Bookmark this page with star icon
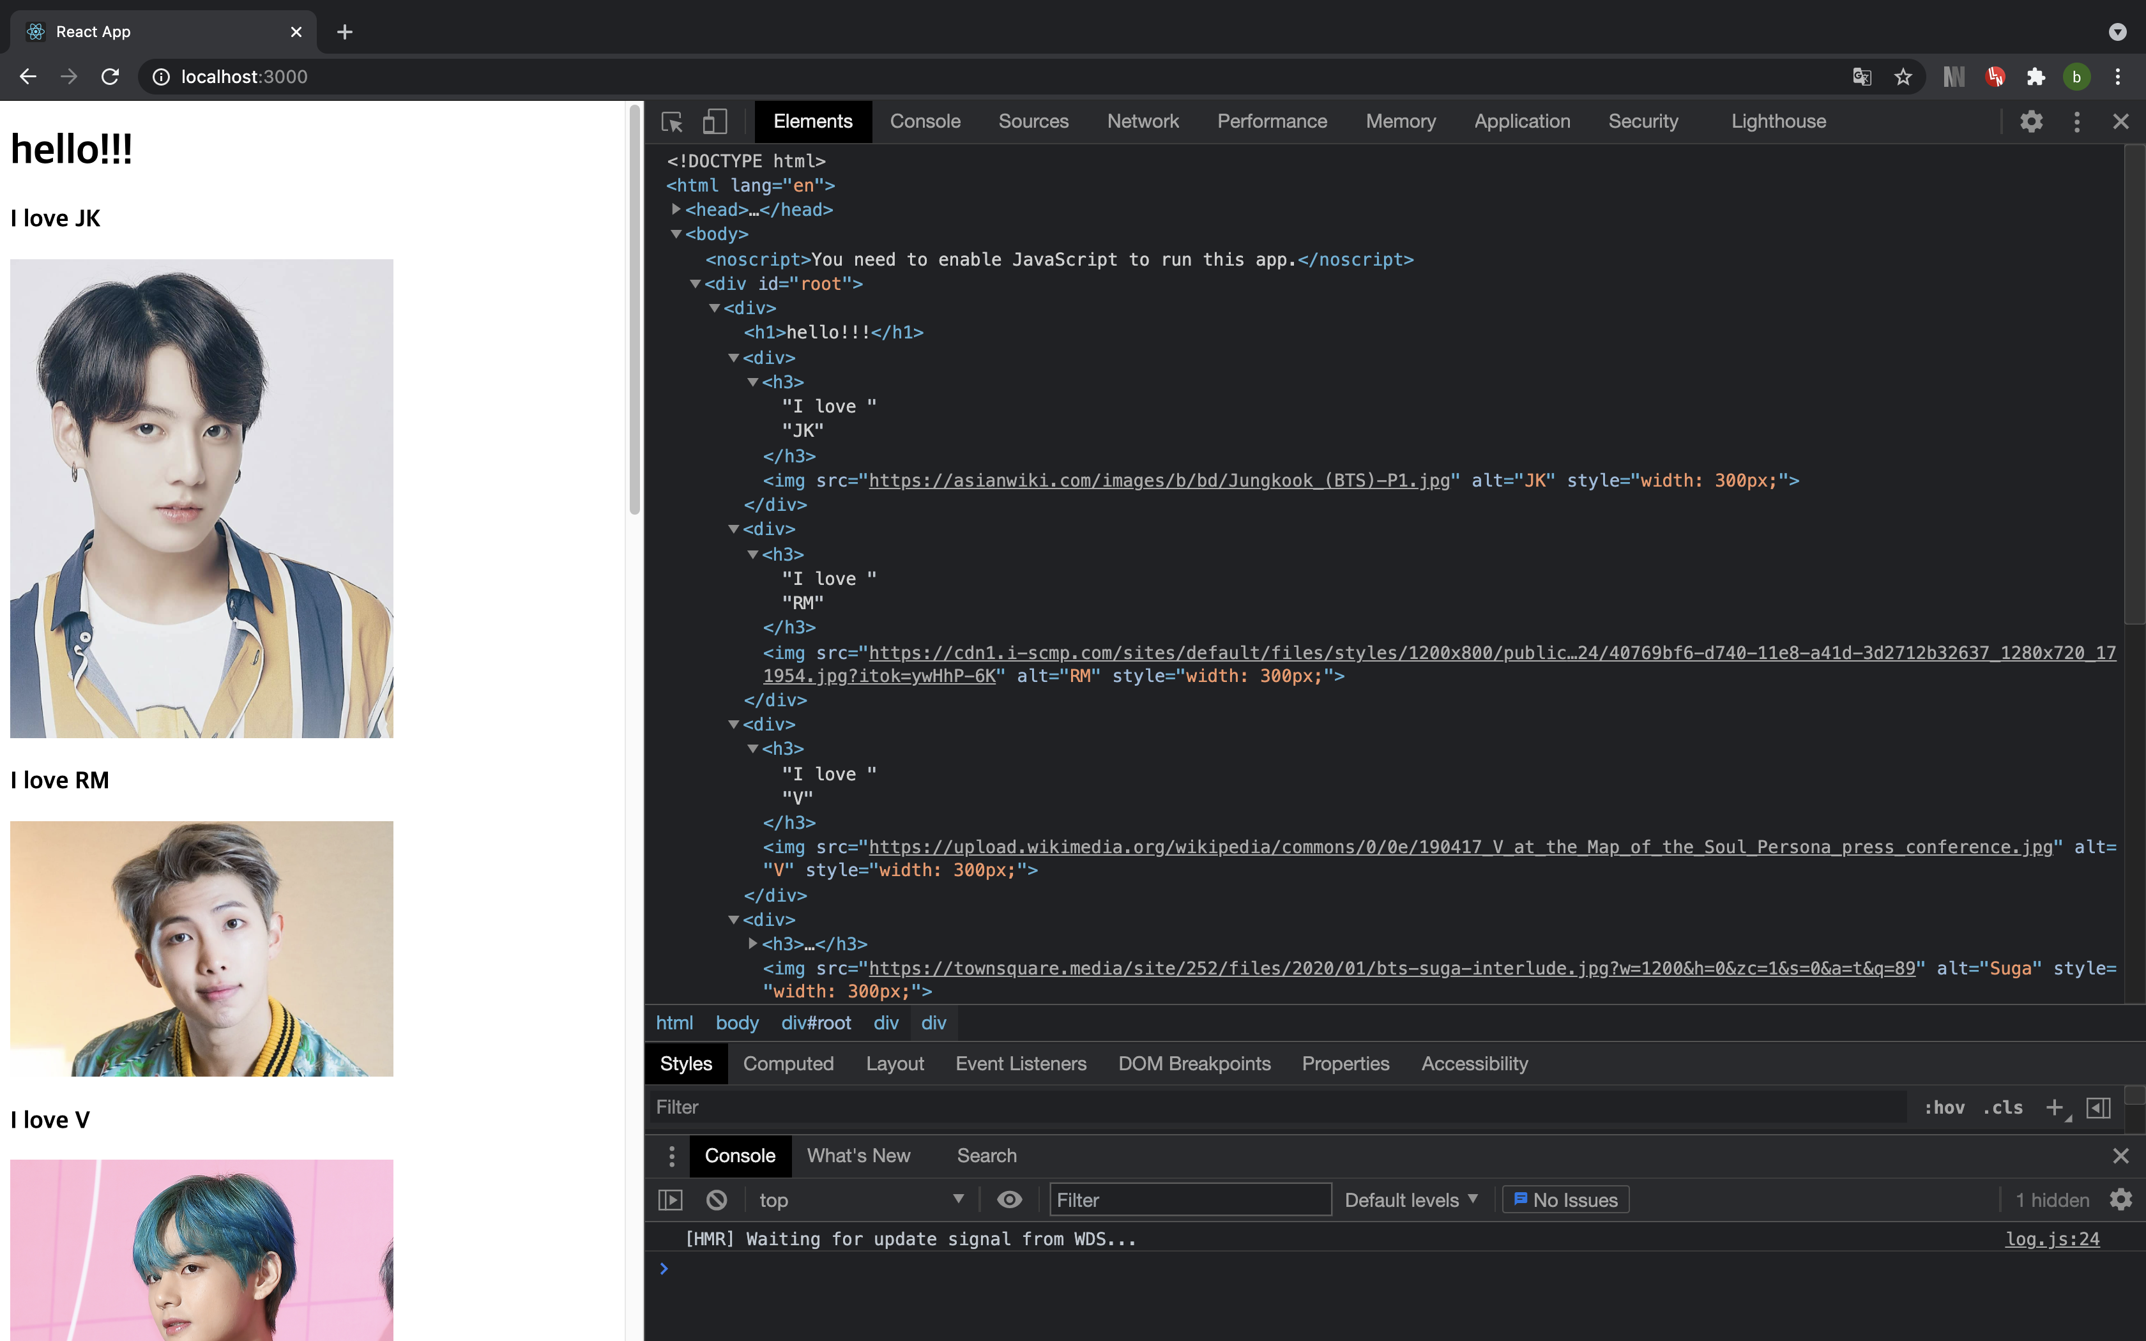The height and width of the screenshot is (1341, 2146). [x=1903, y=77]
